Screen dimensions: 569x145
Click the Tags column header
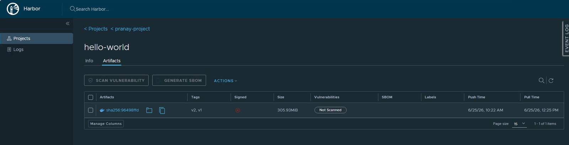pyautogui.click(x=195, y=97)
